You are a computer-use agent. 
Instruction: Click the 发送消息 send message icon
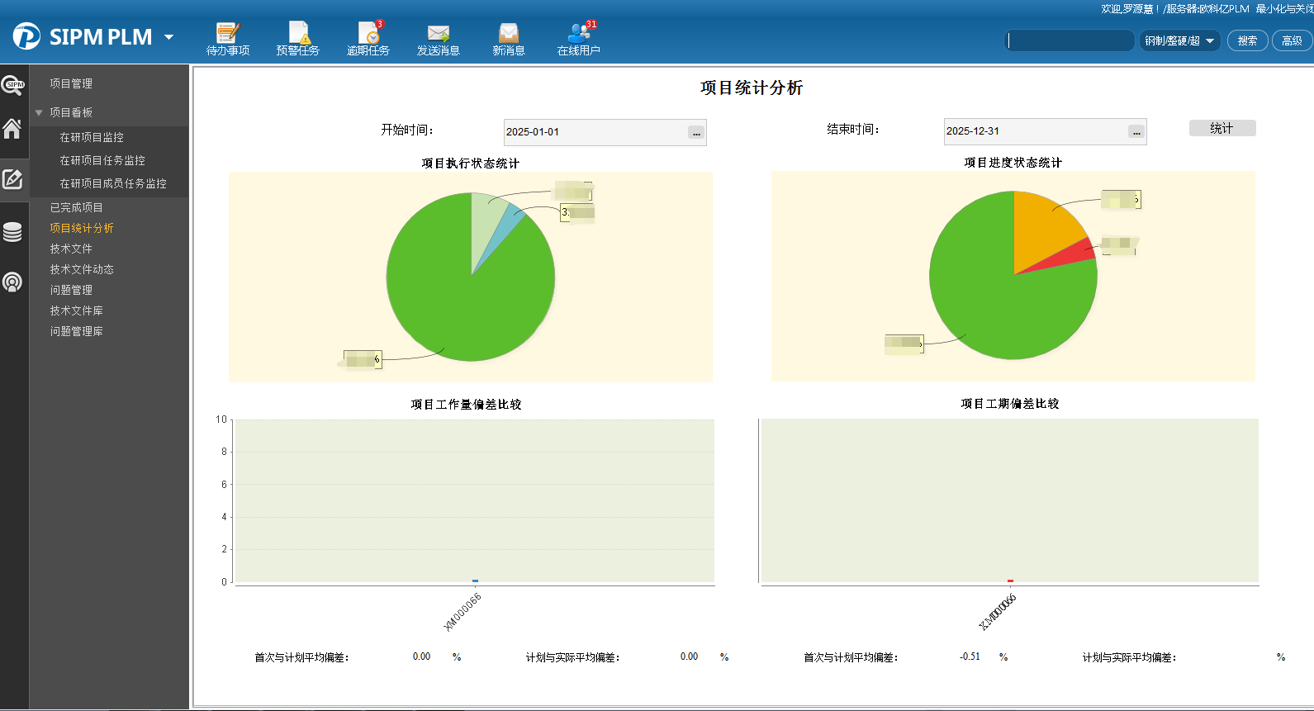pyautogui.click(x=438, y=39)
